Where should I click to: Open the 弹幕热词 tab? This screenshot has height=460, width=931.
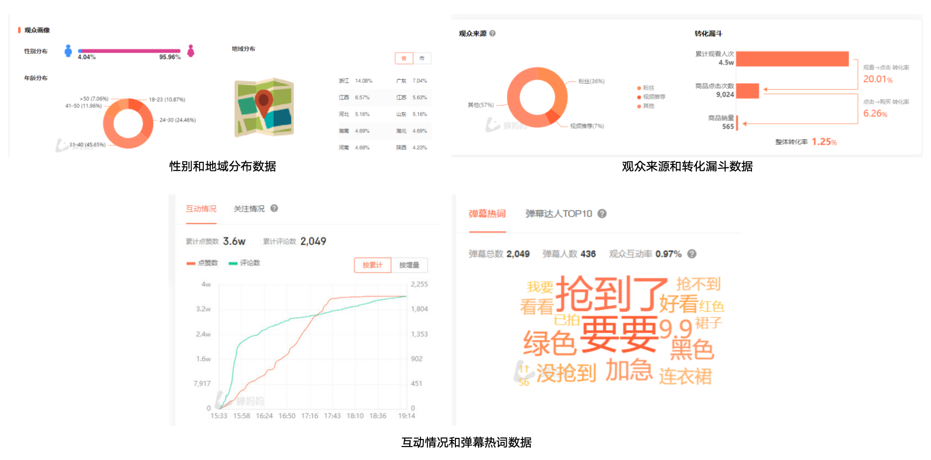coord(487,214)
